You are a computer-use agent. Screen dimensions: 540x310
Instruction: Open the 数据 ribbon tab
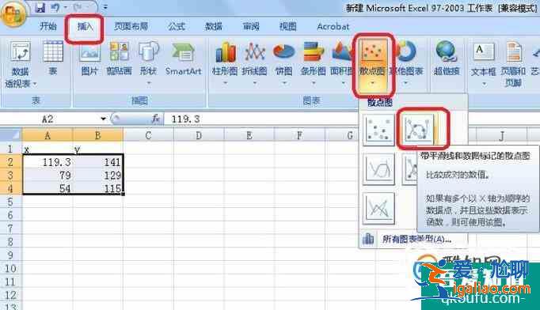(214, 26)
